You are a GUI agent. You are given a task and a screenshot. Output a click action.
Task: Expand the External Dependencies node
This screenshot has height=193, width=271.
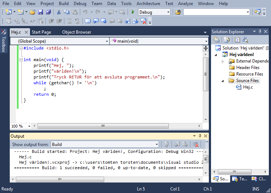tap(223, 61)
